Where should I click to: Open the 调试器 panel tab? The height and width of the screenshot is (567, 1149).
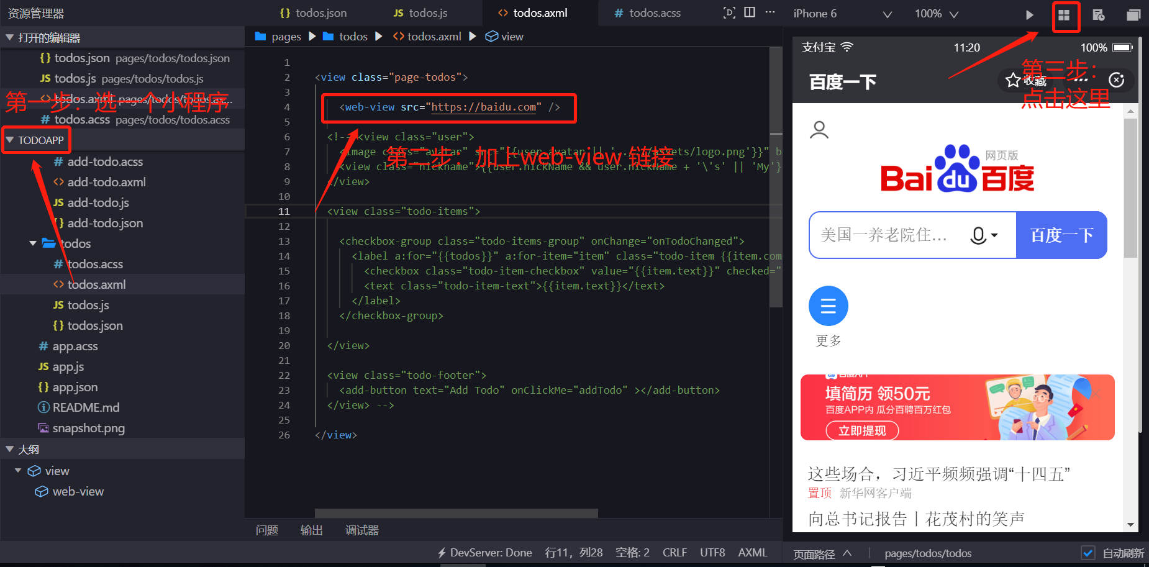(362, 530)
